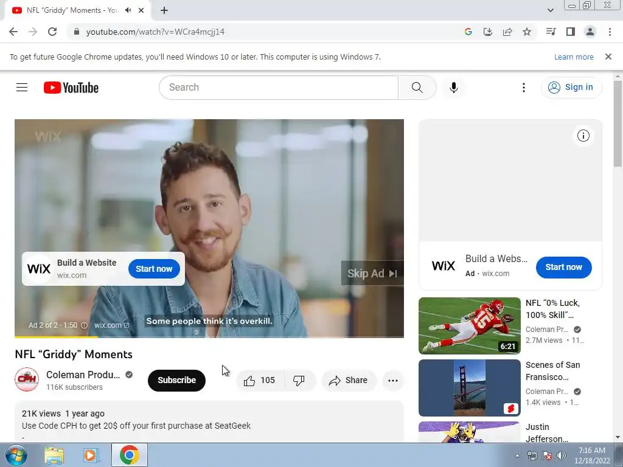Screen dimensions: 623x467
Task: Open Coleman Productions channel name link
Action: [x=83, y=375]
